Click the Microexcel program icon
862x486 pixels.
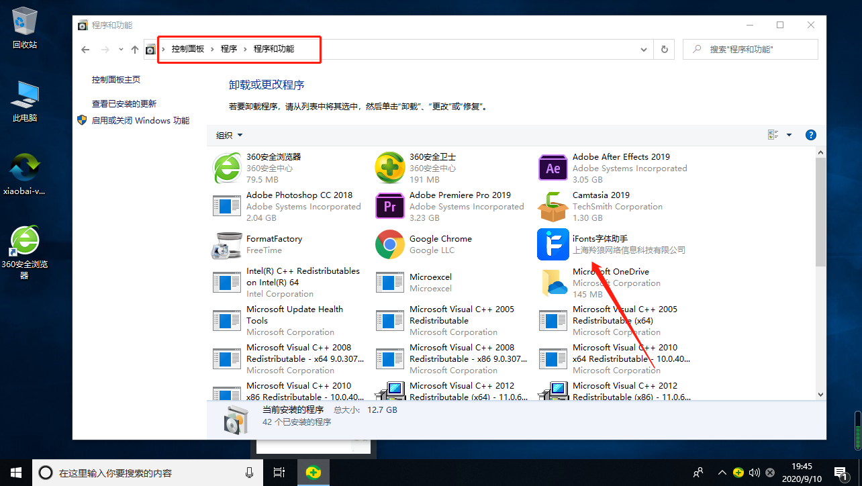click(389, 283)
